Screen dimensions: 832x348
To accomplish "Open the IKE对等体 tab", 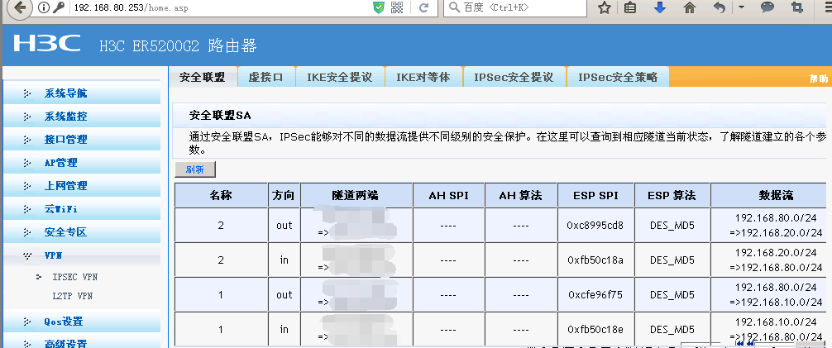I will (x=423, y=77).
